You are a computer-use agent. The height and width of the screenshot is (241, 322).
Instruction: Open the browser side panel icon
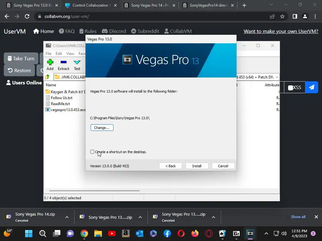click(x=295, y=16)
